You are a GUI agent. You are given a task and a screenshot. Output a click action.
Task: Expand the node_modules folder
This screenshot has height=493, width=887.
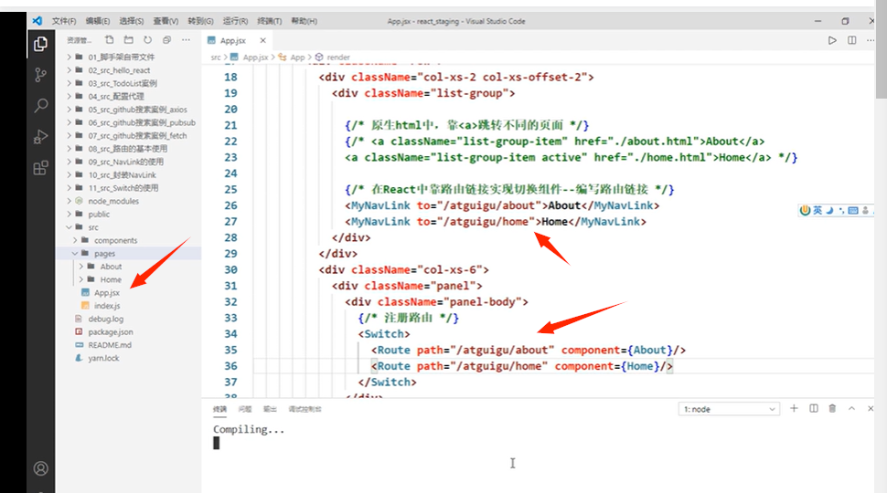(129, 201)
